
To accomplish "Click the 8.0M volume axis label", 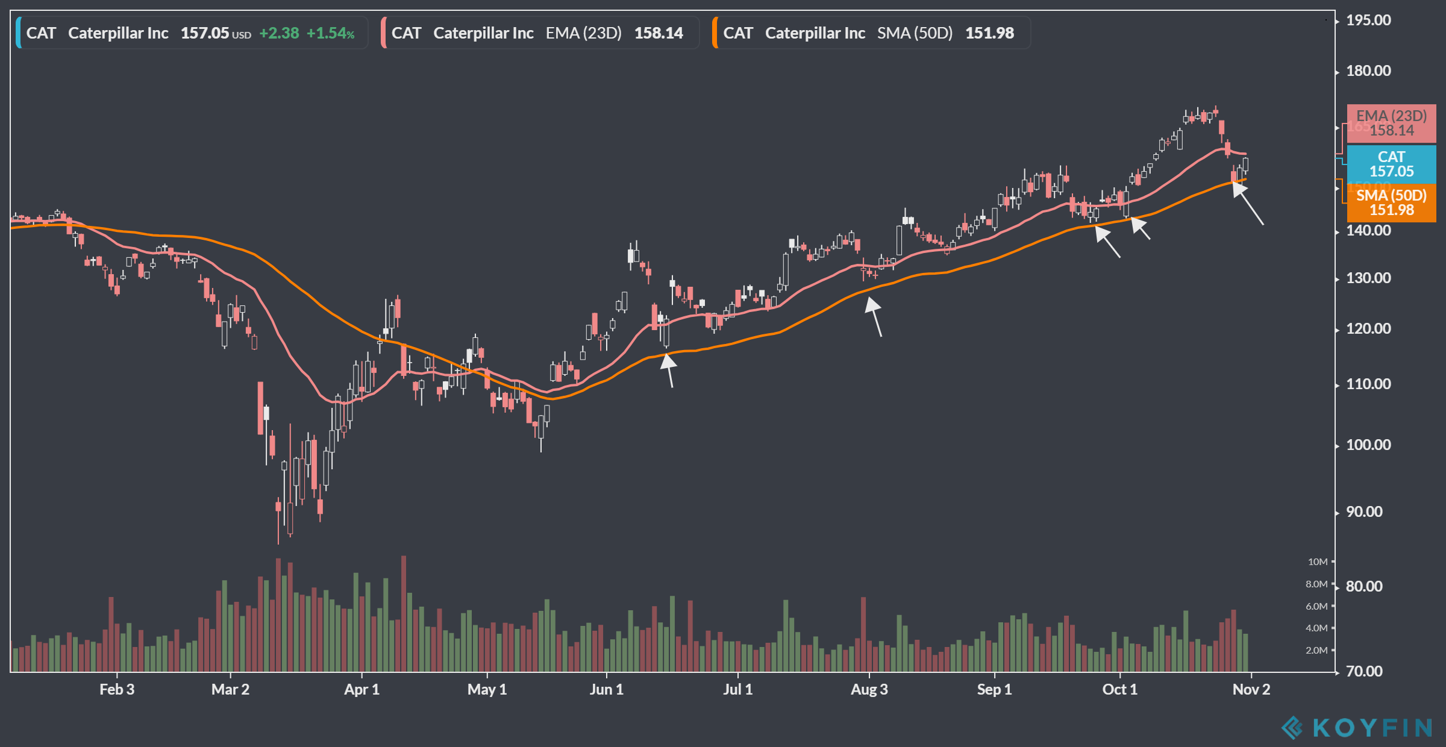I will (1316, 584).
